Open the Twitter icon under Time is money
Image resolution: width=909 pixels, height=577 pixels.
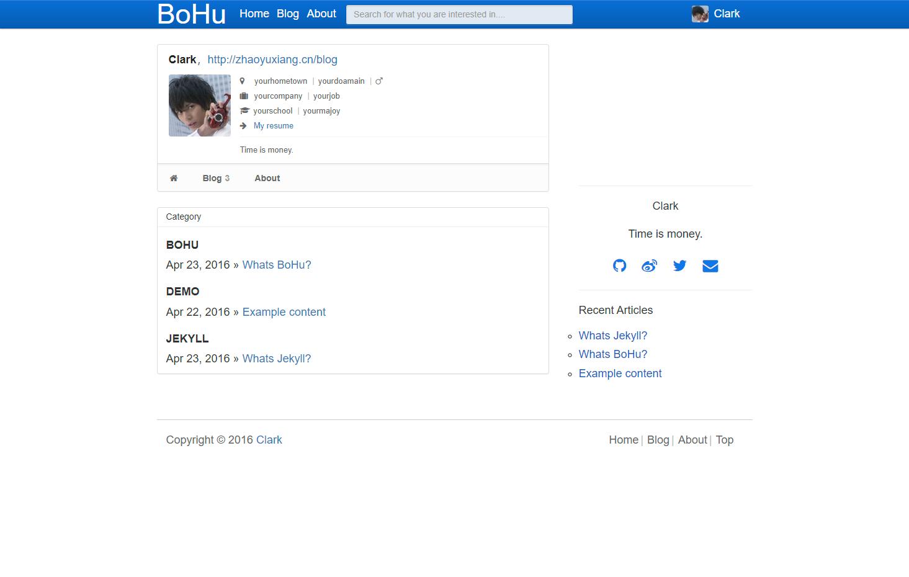[679, 266]
